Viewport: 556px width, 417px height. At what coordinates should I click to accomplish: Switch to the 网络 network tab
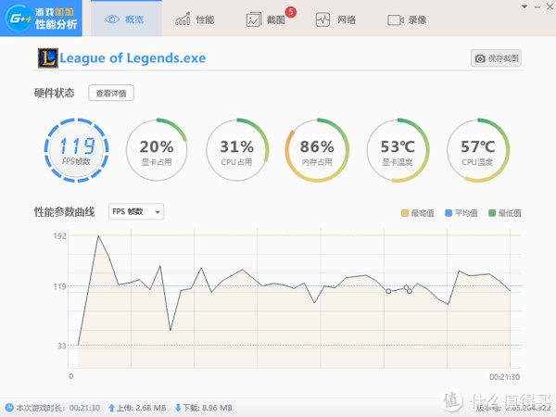[335, 19]
